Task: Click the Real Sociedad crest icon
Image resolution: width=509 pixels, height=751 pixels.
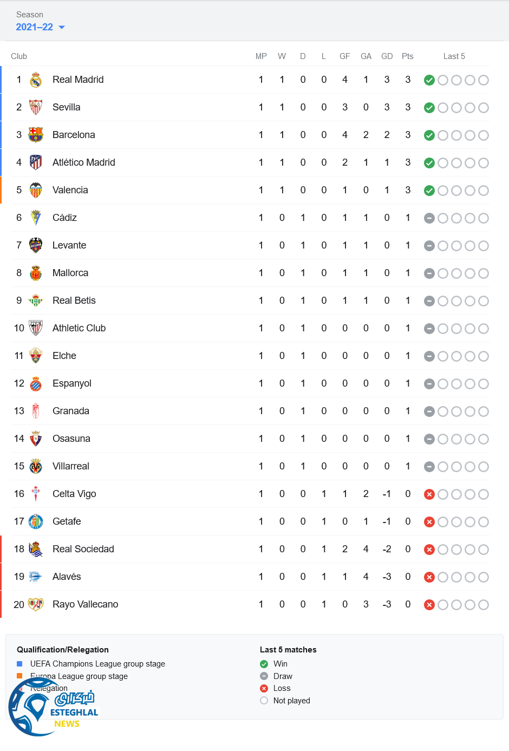Action: pyautogui.click(x=36, y=549)
